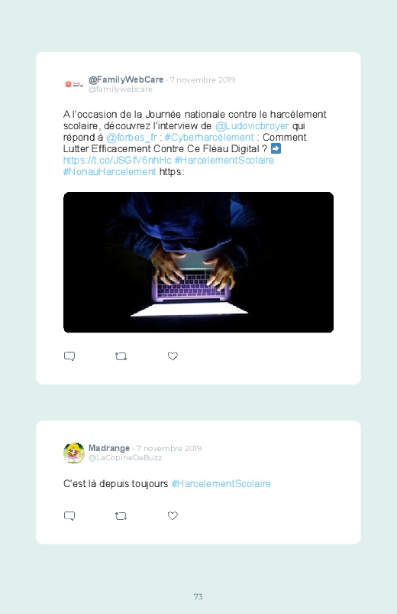
Task: Click retweet icon under FamilyWebCare tweet
Action: [121, 356]
